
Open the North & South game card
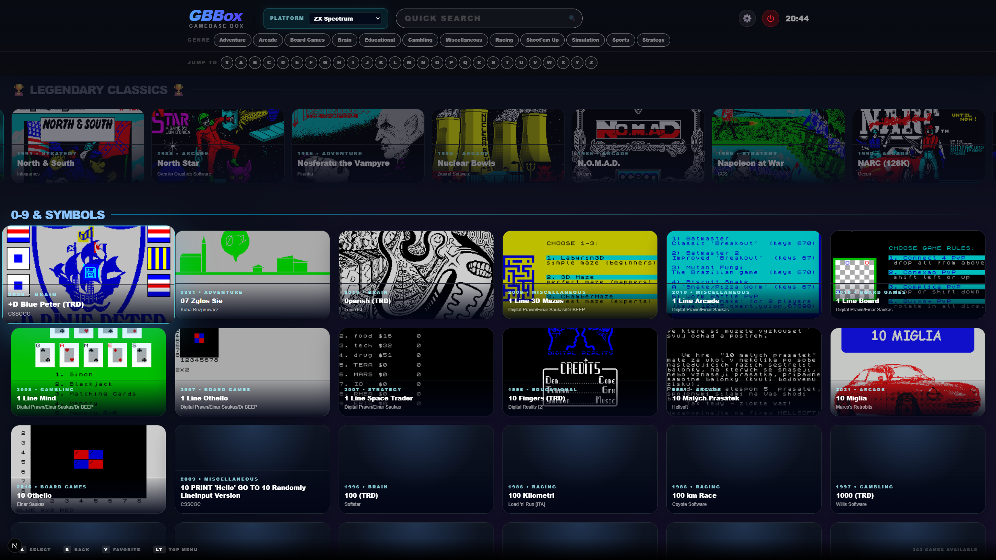coord(78,146)
